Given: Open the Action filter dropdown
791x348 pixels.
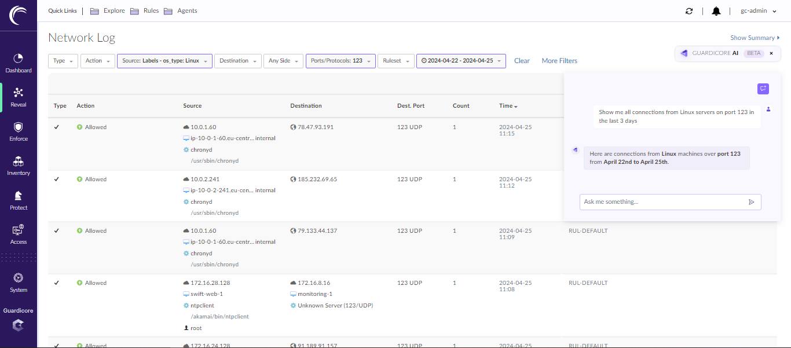Looking at the screenshot, I should [x=97, y=61].
